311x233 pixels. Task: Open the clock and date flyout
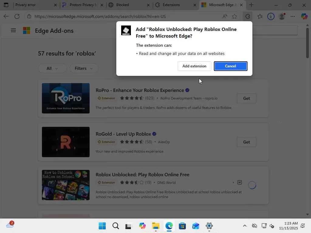coord(289,226)
